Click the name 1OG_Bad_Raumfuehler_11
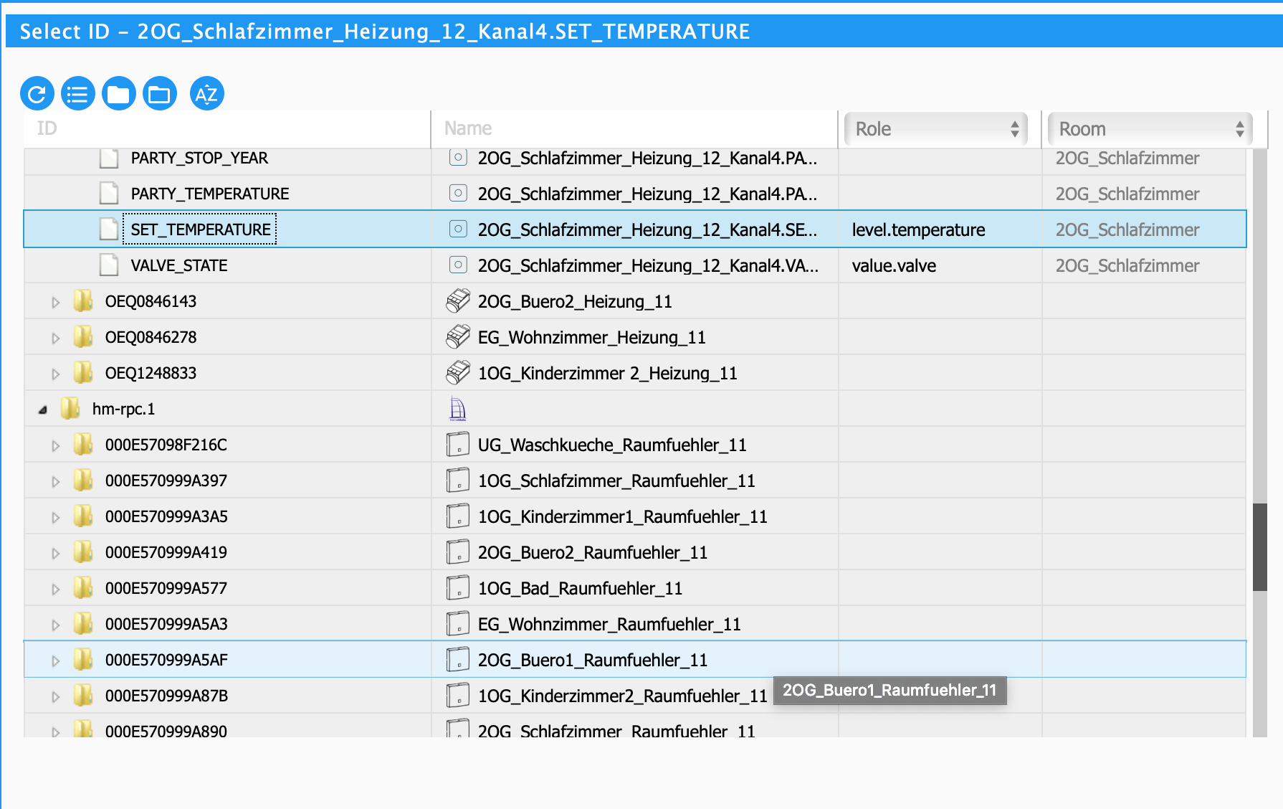The height and width of the screenshot is (809, 1283). tap(580, 588)
